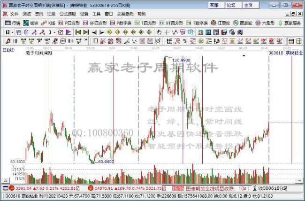Open the 窗口 menu
Viewport: 305px width, 201px height.
pyautogui.click(x=108, y=14)
